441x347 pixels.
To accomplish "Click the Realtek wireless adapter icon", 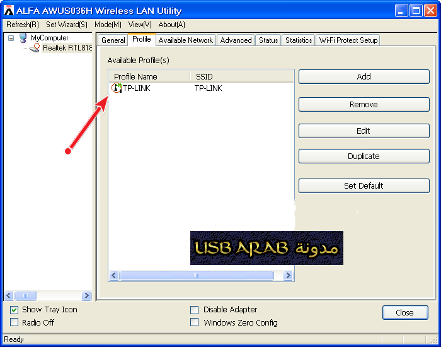I will click(35, 48).
